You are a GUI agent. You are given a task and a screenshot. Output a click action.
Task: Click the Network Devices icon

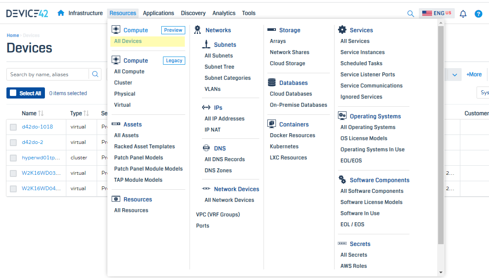click(206, 188)
